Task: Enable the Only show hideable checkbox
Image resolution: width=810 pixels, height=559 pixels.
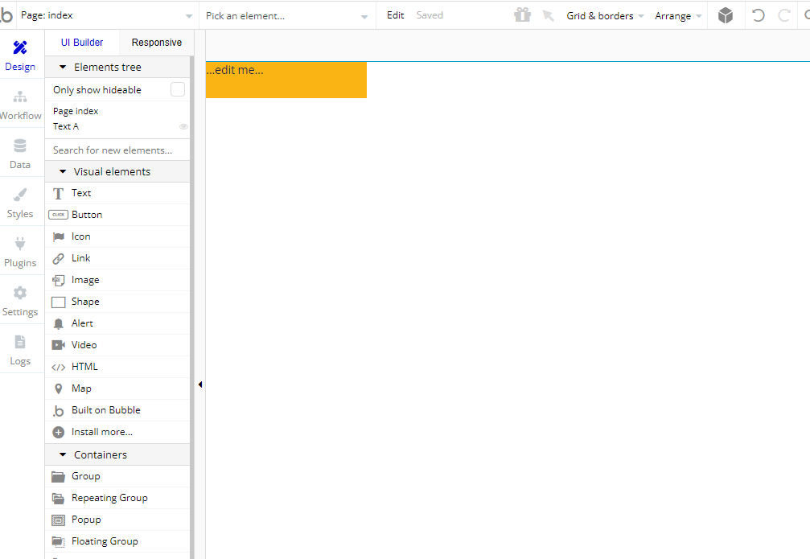Action: (x=178, y=89)
